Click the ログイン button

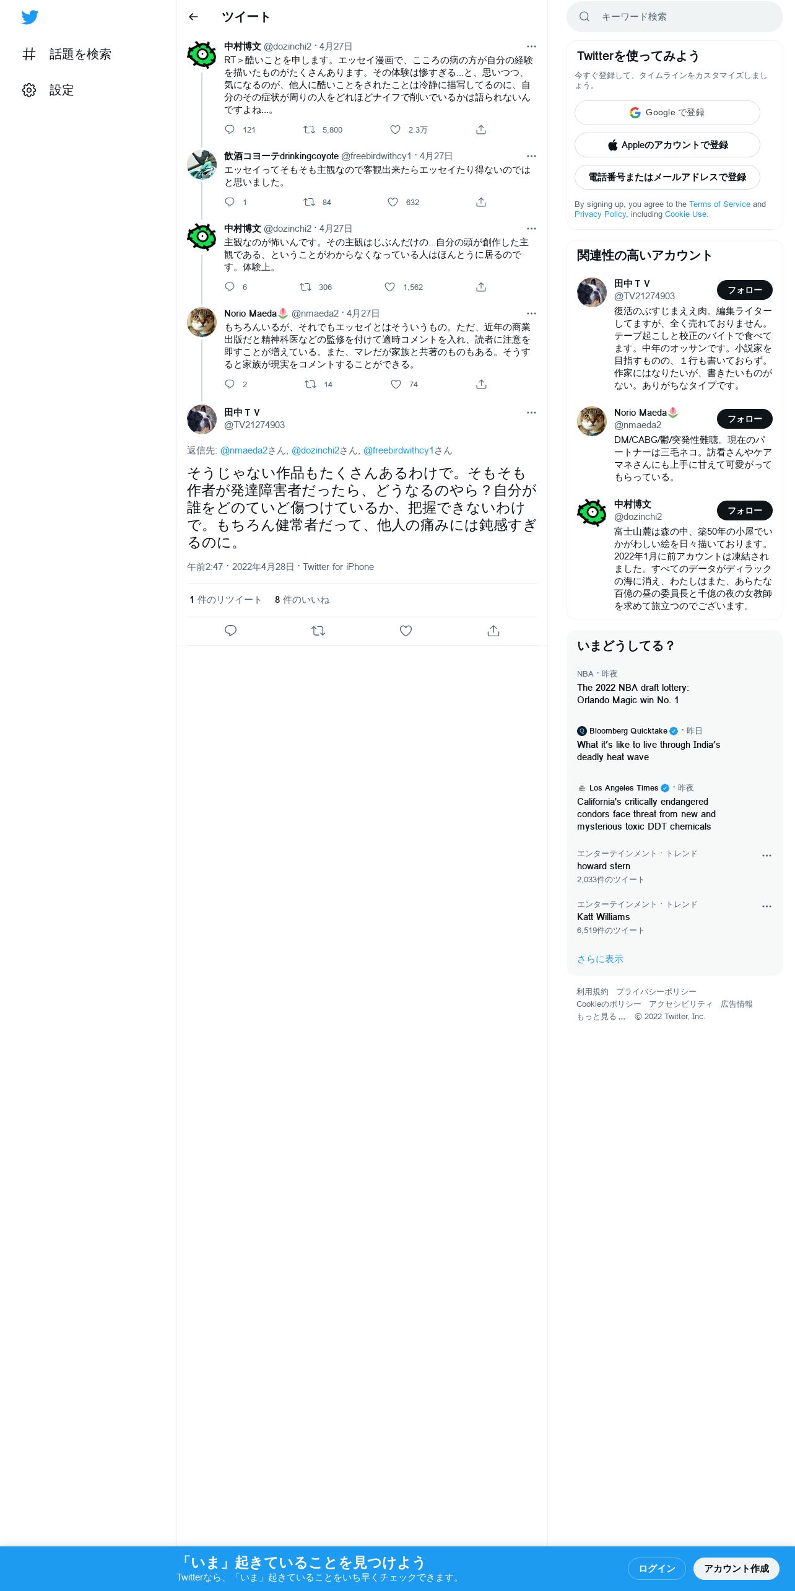656,1568
